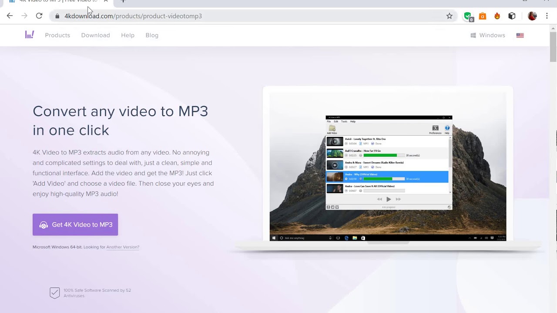Follow the Another Version? link
Image resolution: width=557 pixels, height=313 pixels.
pos(123,247)
